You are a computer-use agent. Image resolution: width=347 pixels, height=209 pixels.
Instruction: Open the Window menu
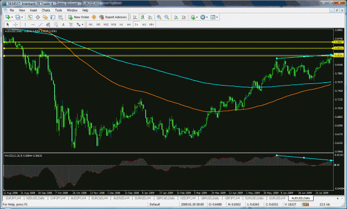point(72,10)
